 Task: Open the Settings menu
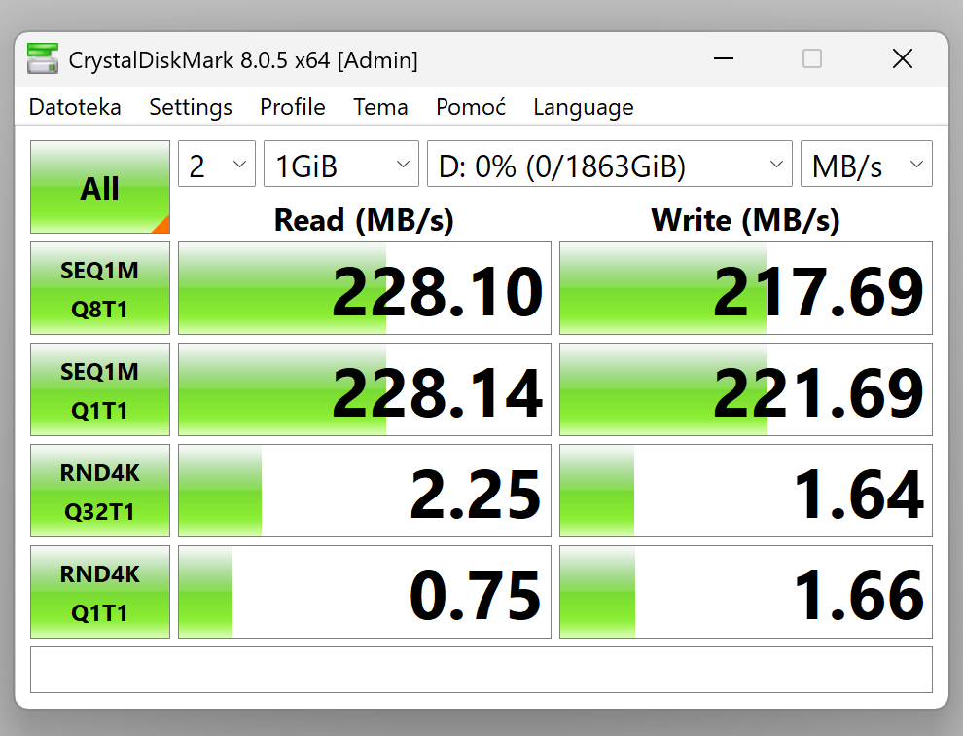point(191,107)
